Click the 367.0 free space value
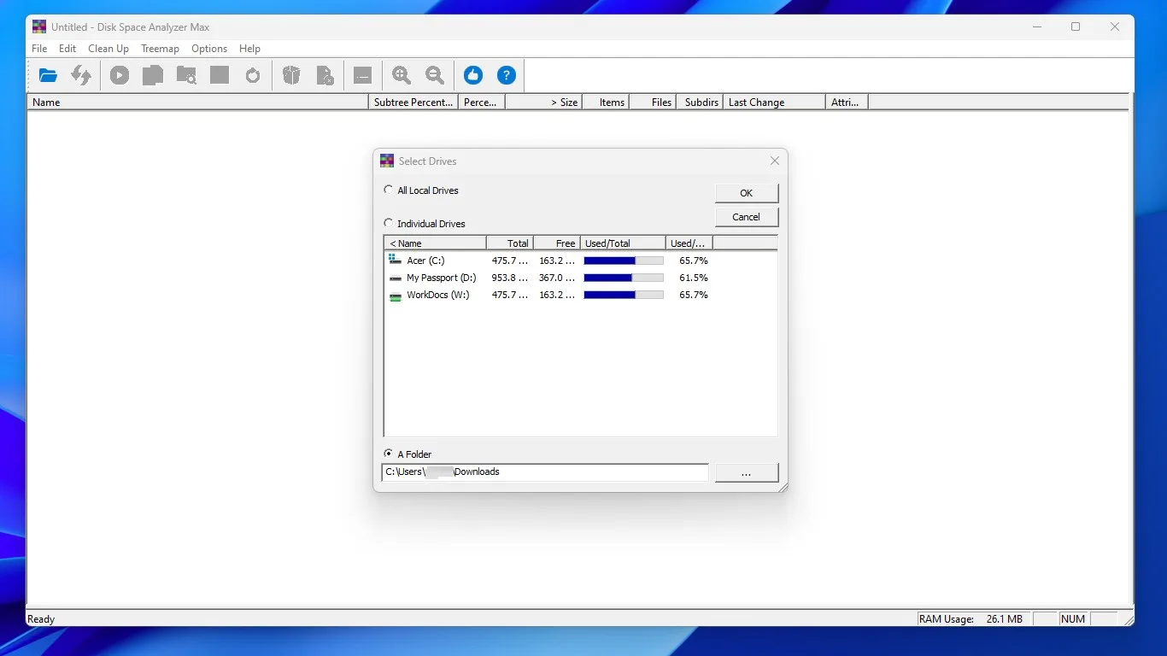The width and height of the screenshot is (1167, 656). pos(557,278)
